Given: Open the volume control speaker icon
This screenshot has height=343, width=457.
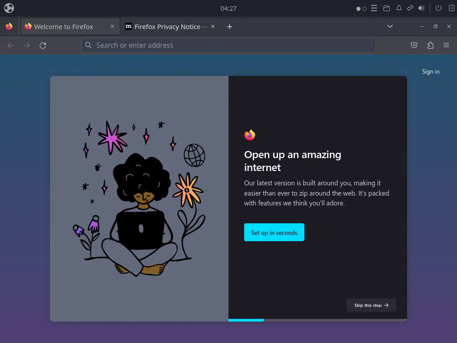Looking at the screenshot, I should coord(421,8).
